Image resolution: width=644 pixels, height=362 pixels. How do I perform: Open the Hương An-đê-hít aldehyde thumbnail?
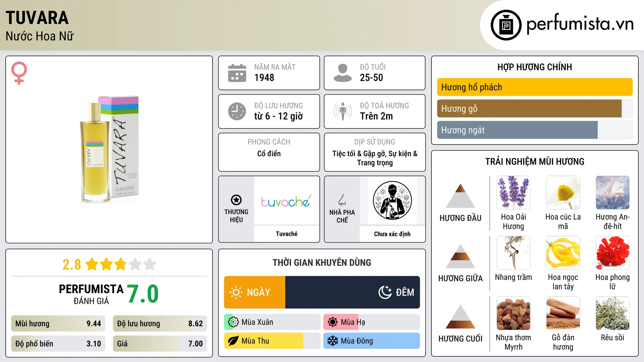point(613,193)
